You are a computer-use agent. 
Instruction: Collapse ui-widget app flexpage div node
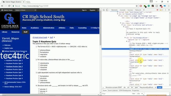(119, 16)
